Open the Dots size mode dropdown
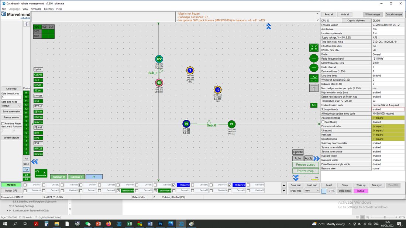Viewport: 406px width, 228px height. [11, 106]
